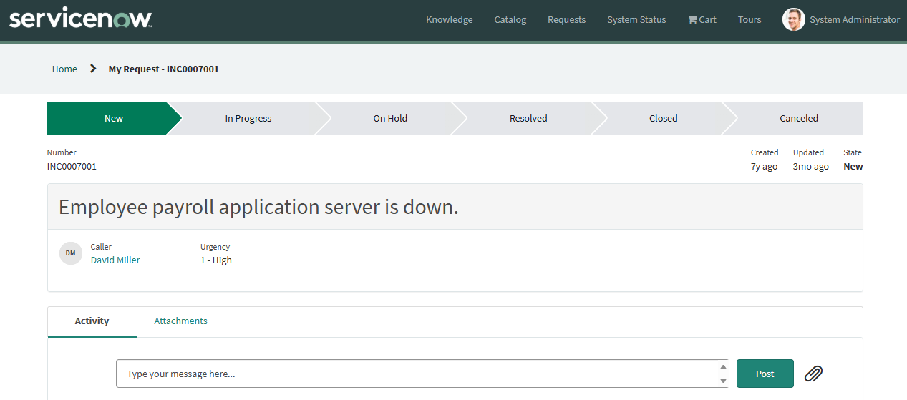Screen dimensions: 907x400
Task: Click the message box down arrow
Action: [x=723, y=381]
